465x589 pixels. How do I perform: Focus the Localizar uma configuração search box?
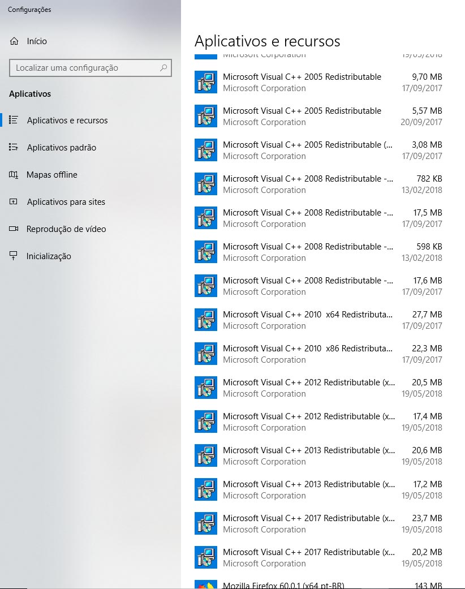(x=90, y=68)
